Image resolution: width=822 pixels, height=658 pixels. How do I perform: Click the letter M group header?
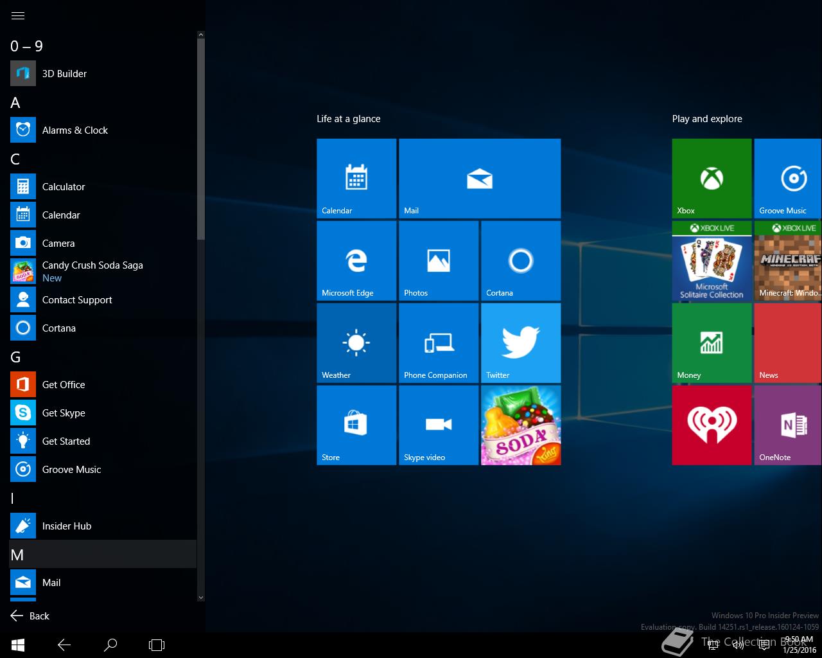coord(103,555)
